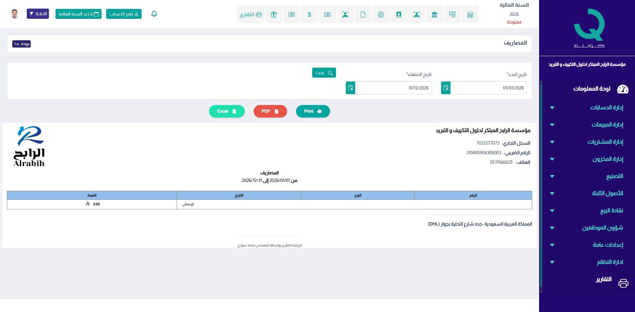
Task: Open the اللغة language dropdown
Action: 38,14
